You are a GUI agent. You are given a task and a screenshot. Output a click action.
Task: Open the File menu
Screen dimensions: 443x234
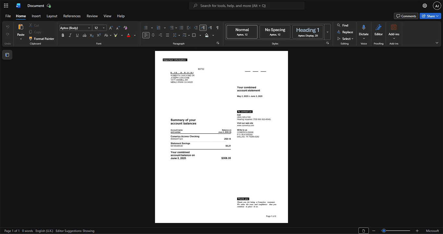pos(8,16)
